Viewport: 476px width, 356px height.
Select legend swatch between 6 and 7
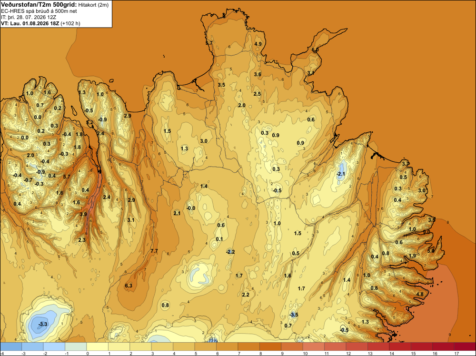pos(227,346)
